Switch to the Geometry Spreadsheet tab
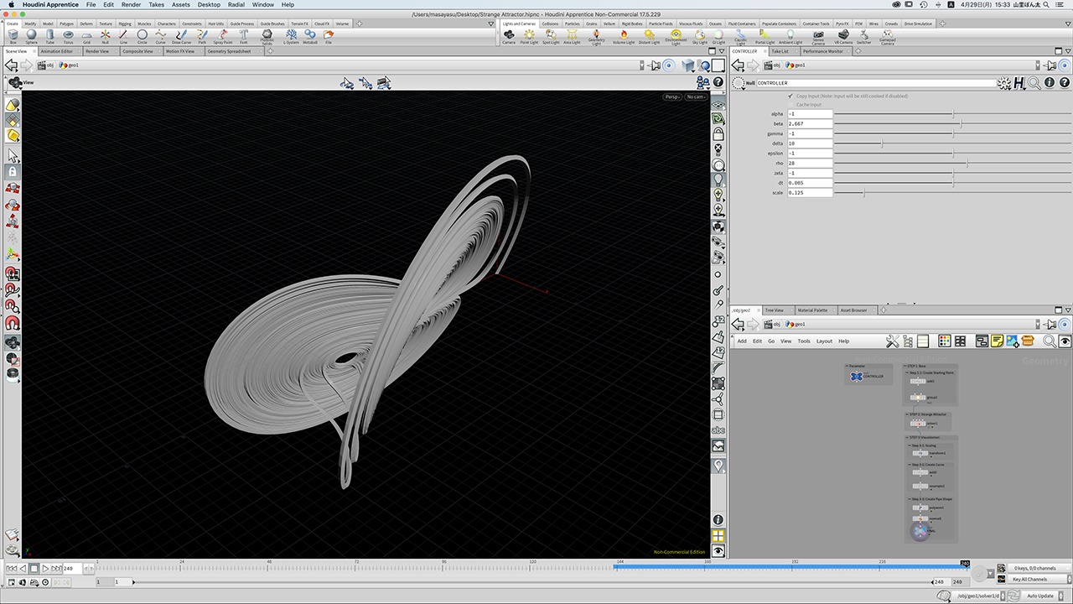The height and width of the screenshot is (604, 1073). click(x=229, y=51)
